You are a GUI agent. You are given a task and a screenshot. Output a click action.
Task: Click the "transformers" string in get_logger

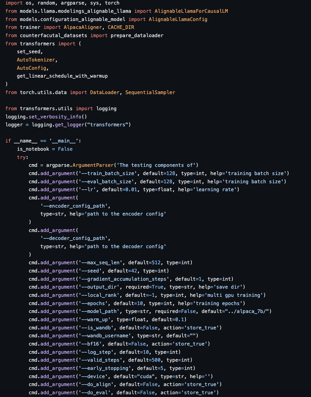click(107, 125)
